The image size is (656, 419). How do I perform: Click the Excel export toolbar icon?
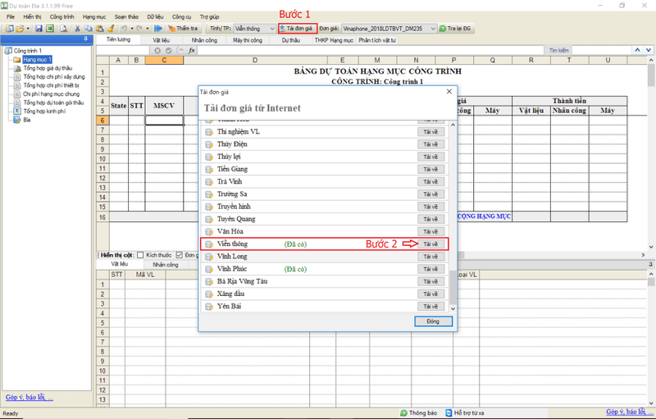pyautogui.click(x=49, y=29)
